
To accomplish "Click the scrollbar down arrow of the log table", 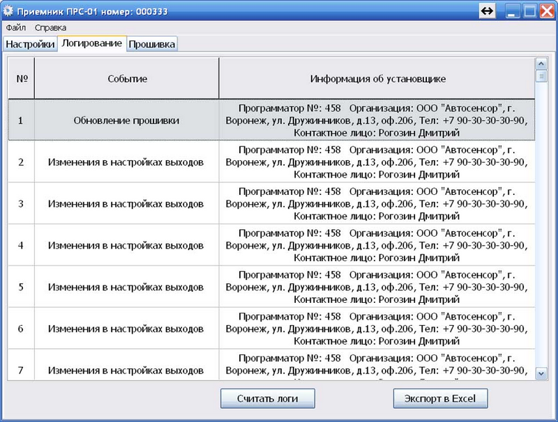I will [x=541, y=374].
